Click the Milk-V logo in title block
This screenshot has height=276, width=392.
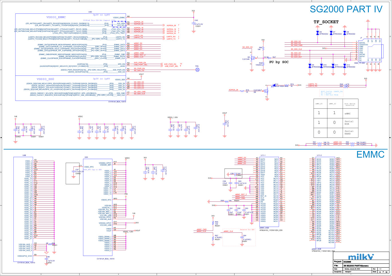[x=361, y=257]
